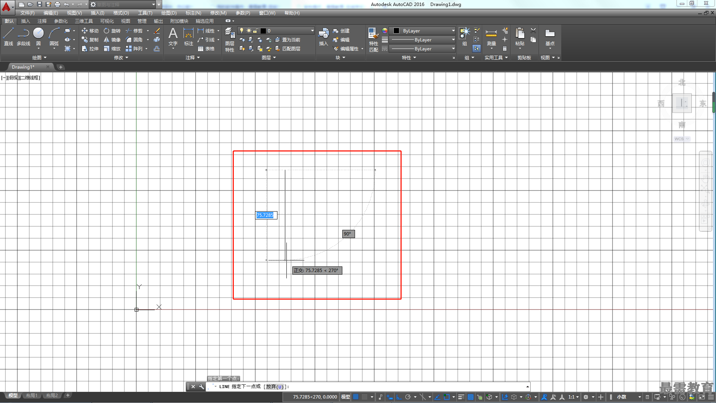The height and width of the screenshot is (403, 716).
Task: Expand the 图层 (Layers) panel
Action: [x=269, y=57]
